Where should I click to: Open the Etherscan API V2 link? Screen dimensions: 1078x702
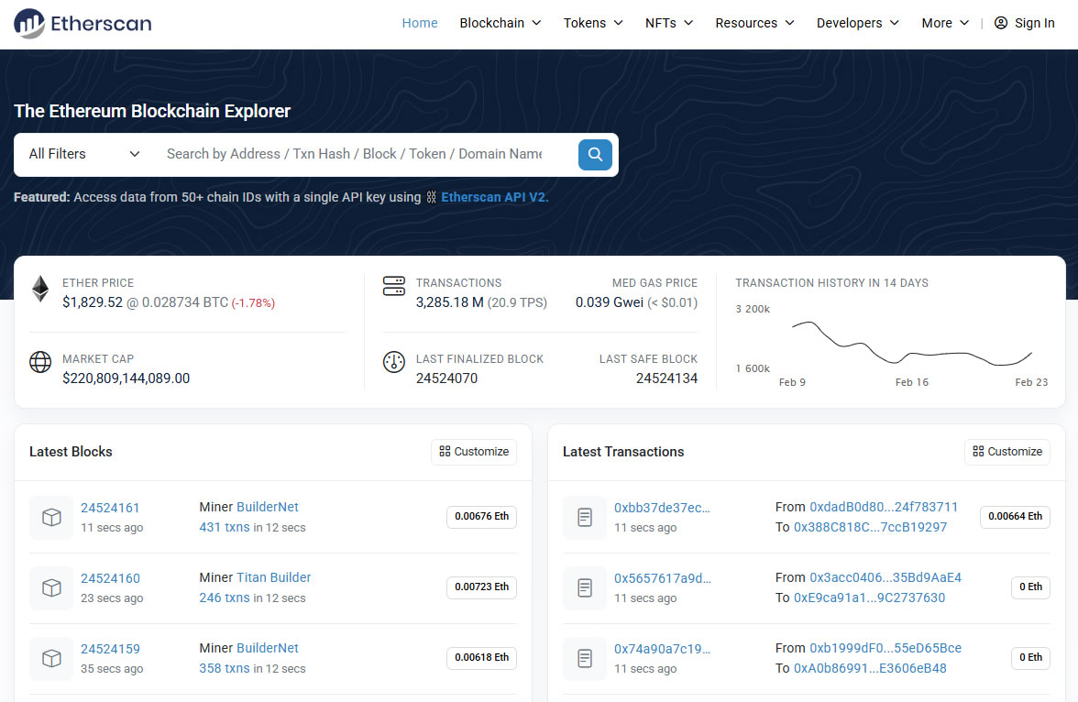[x=494, y=197]
